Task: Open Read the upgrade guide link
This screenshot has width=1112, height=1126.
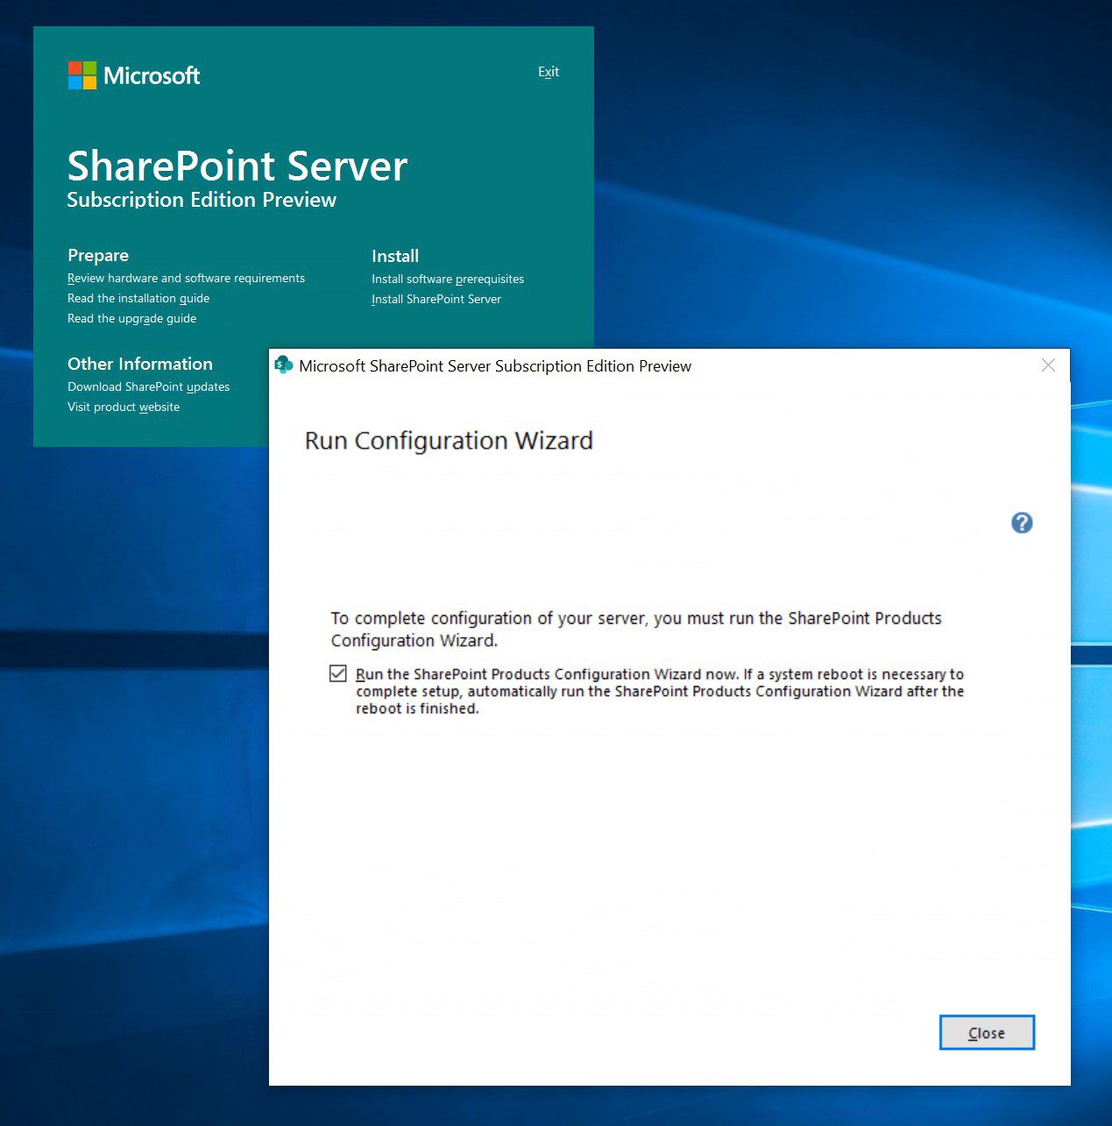Action: (x=131, y=318)
